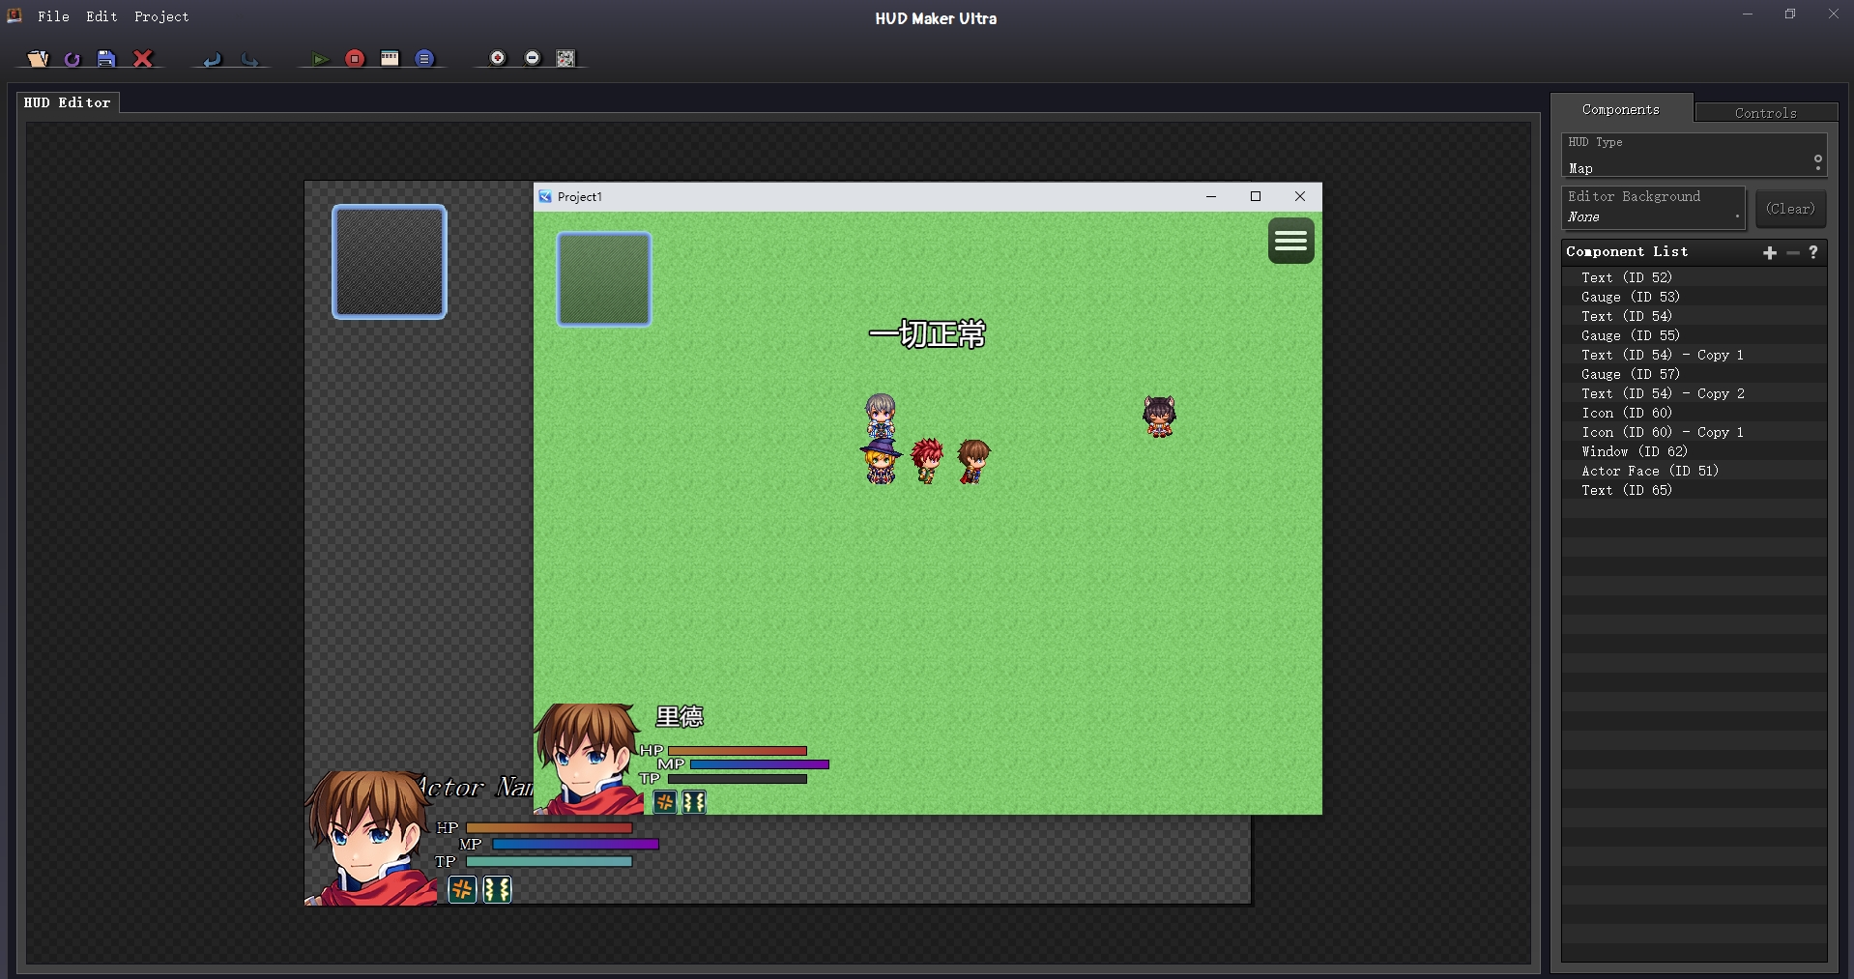Select the plain Text (ID 54) row
This screenshot has width=1854, height=979.
pyautogui.click(x=1694, y=316)
